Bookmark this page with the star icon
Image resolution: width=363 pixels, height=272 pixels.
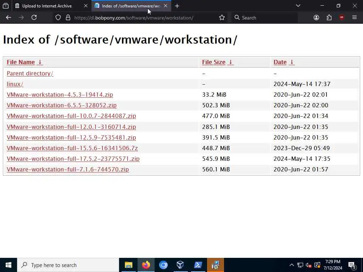click(222, 18)
